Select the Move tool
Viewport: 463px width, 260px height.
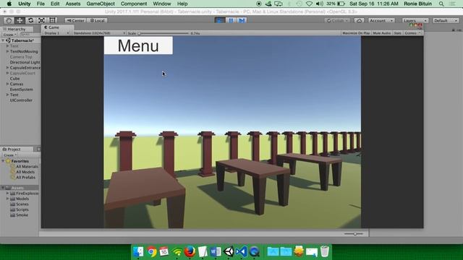coord(20,20)
